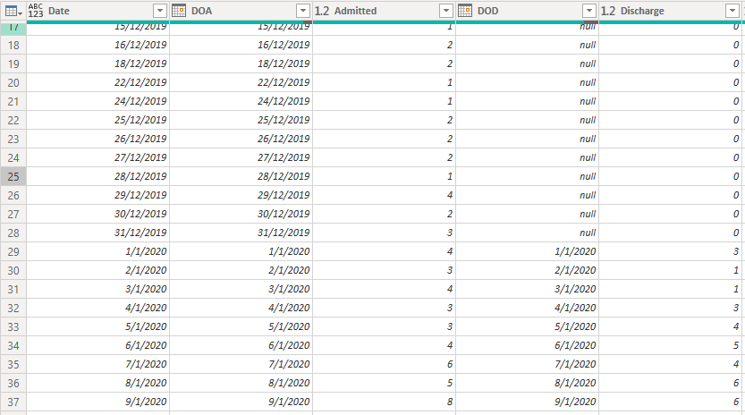Select row number 30
745x415 pixels.
coord(13,270)
